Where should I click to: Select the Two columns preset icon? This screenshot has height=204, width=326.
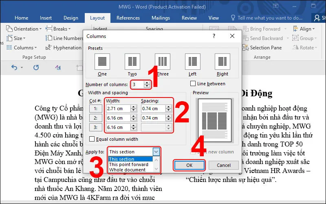pos(132,62)
